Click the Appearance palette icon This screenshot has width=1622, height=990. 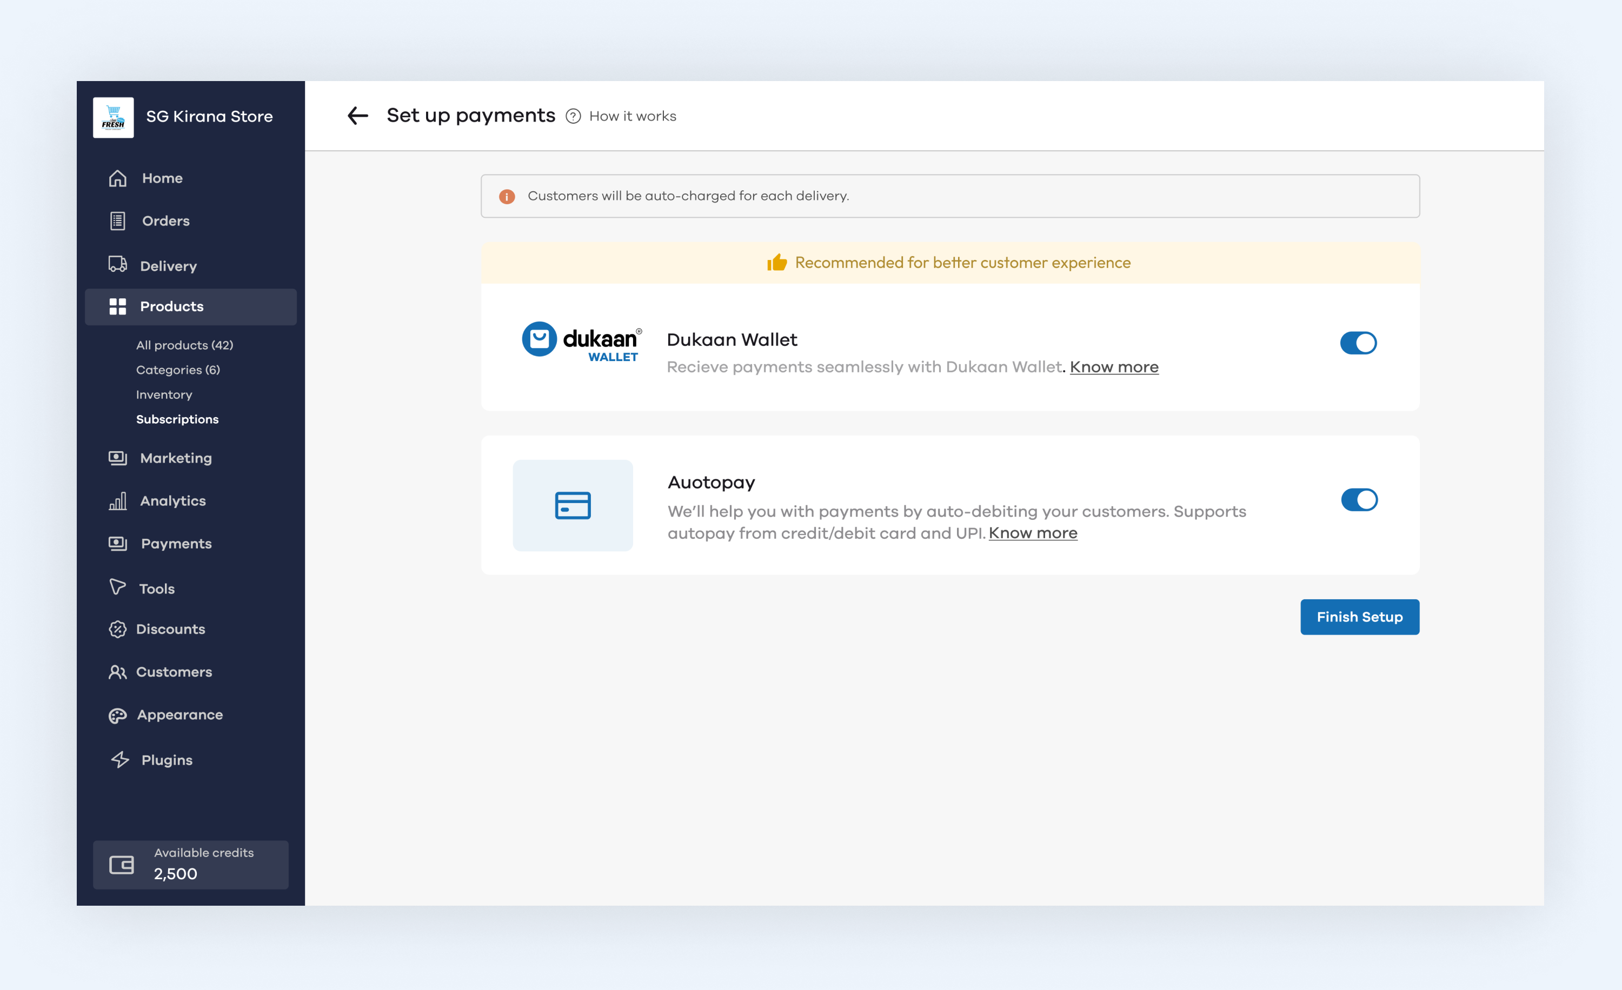pos(118,715)
